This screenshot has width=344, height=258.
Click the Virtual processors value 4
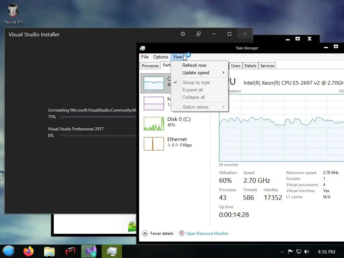[x=324, y=184]
